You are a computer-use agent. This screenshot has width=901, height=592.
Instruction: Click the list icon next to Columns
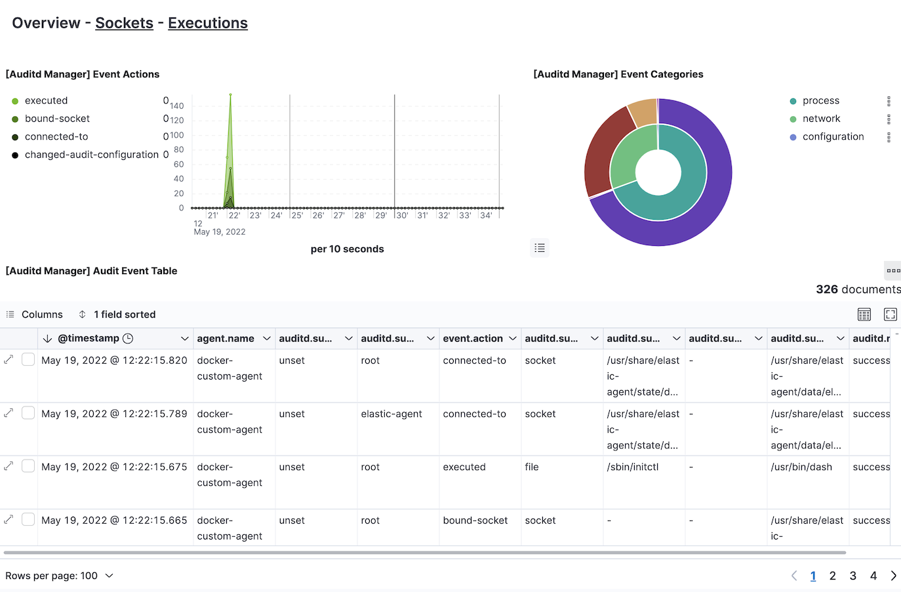click(x=9, y=314)
